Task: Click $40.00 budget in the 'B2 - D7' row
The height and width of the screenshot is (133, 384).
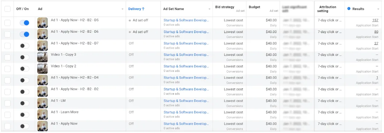Action: tap(271, 43)
